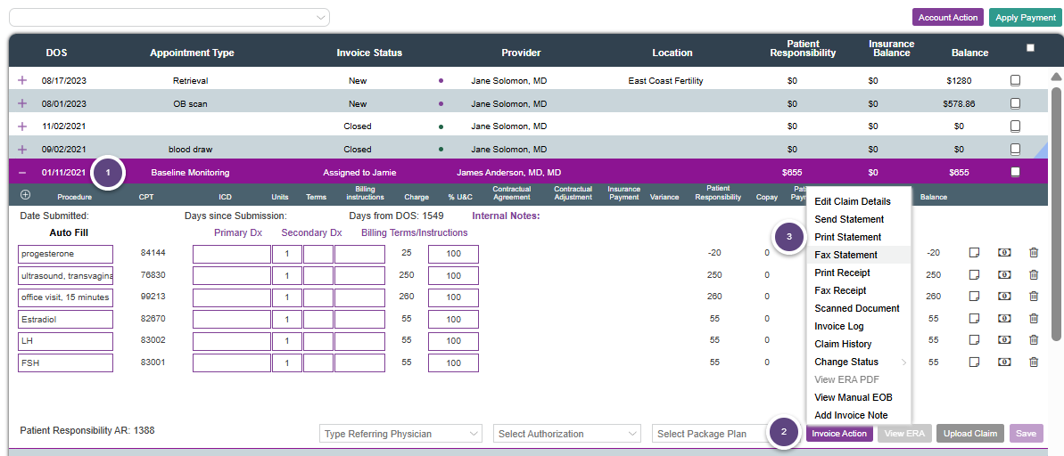Click the Apply Payment button

pos(1025,18)
